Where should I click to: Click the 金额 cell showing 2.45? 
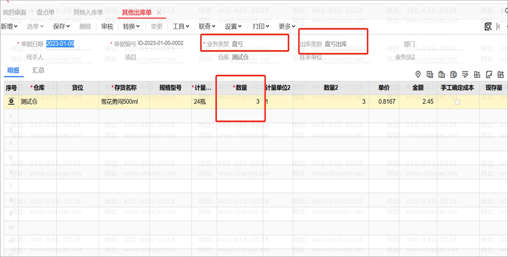[x=418, y=102]
